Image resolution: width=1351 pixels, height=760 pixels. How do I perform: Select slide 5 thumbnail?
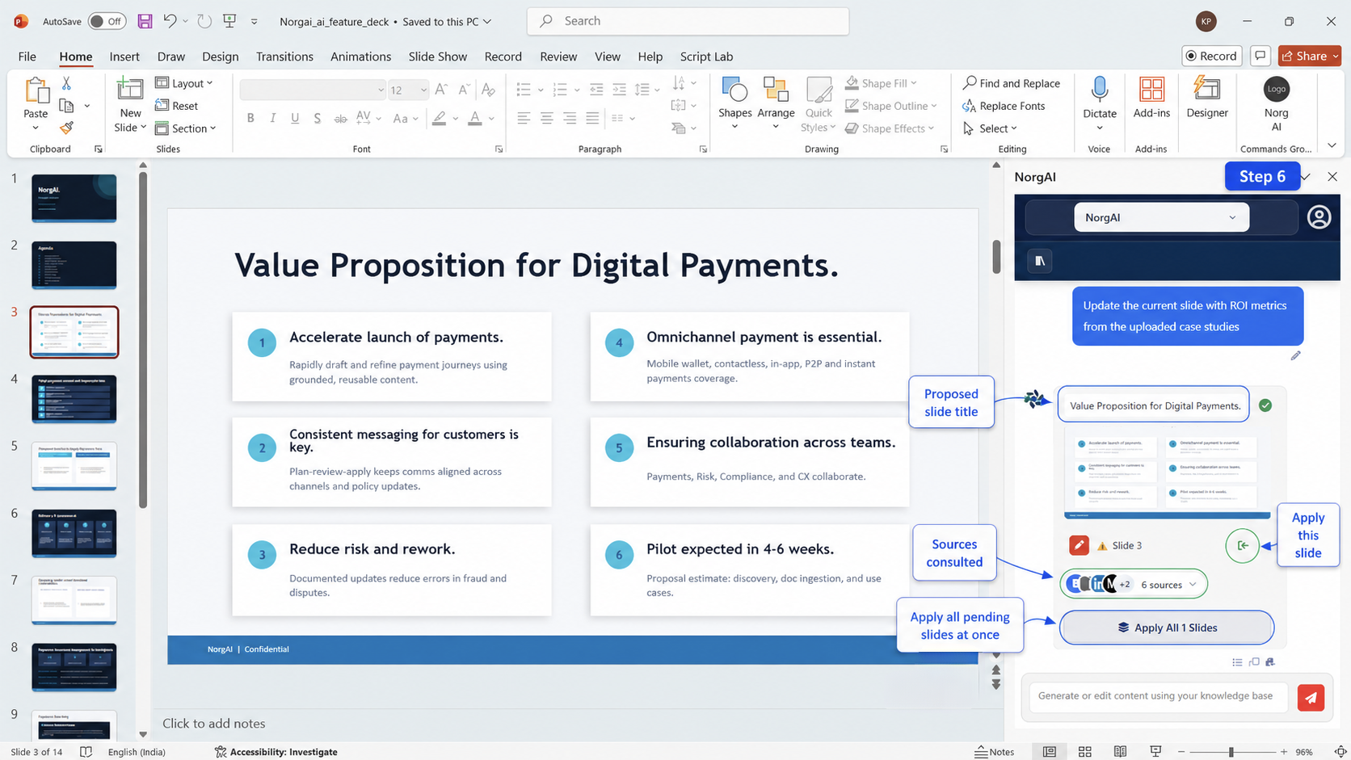[x=74, y=466]
